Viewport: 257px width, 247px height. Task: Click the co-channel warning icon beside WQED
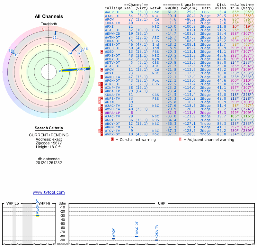click(x=102, y=52)
